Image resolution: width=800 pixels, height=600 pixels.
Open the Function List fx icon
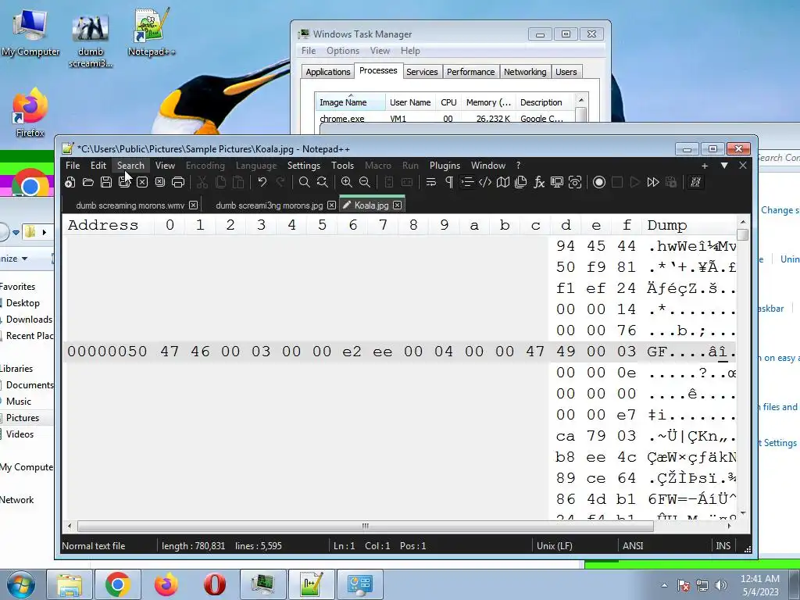539,182
